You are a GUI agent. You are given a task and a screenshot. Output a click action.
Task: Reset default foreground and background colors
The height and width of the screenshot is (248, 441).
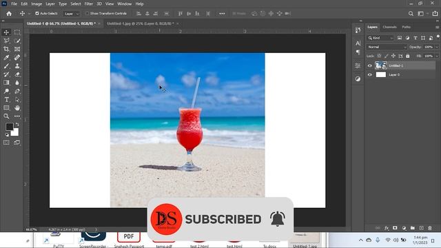tap(7, 135)
